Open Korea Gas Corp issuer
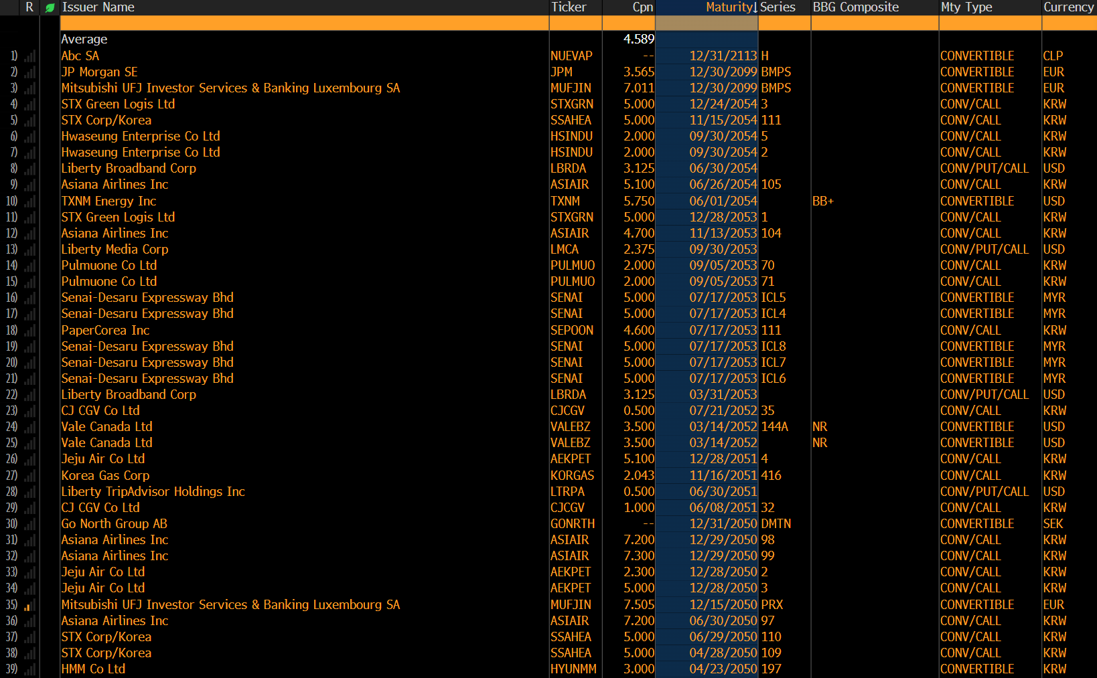 coord(105,476)
